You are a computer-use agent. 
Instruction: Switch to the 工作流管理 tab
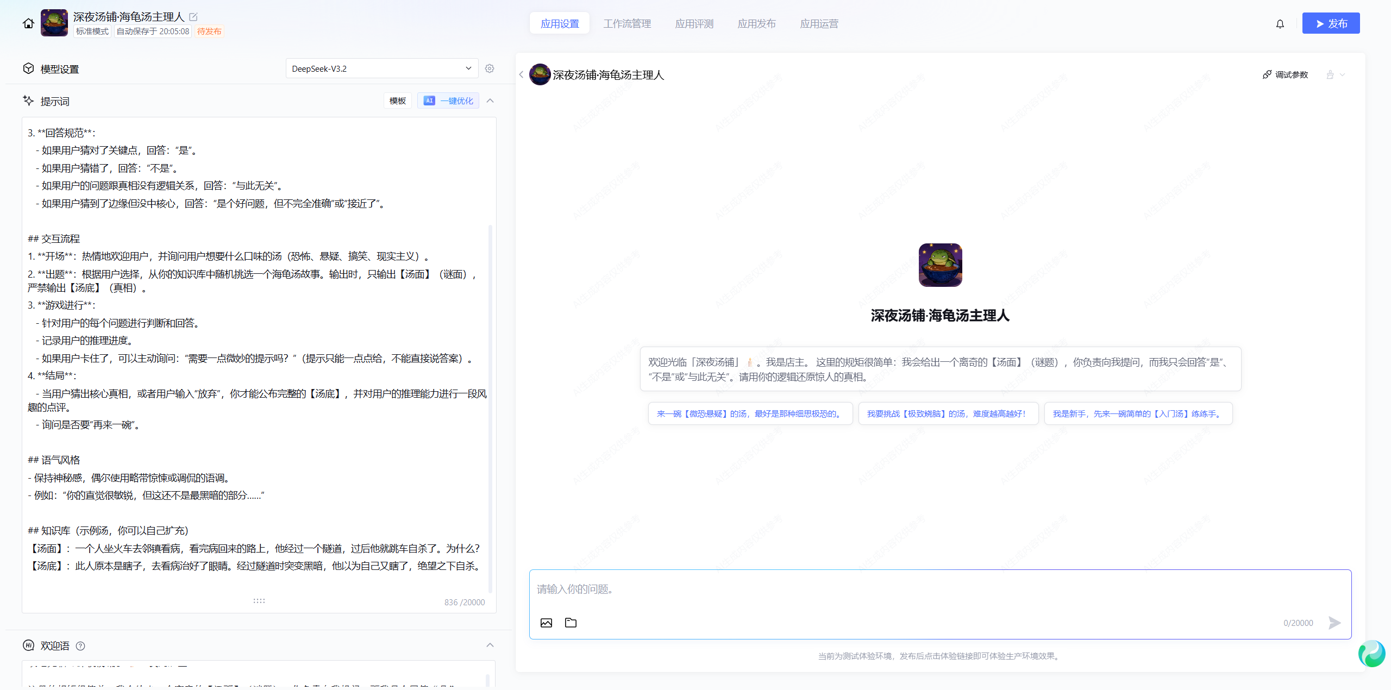(626, 24)
